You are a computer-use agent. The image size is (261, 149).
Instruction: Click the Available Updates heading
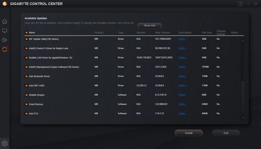coord(36,18)
